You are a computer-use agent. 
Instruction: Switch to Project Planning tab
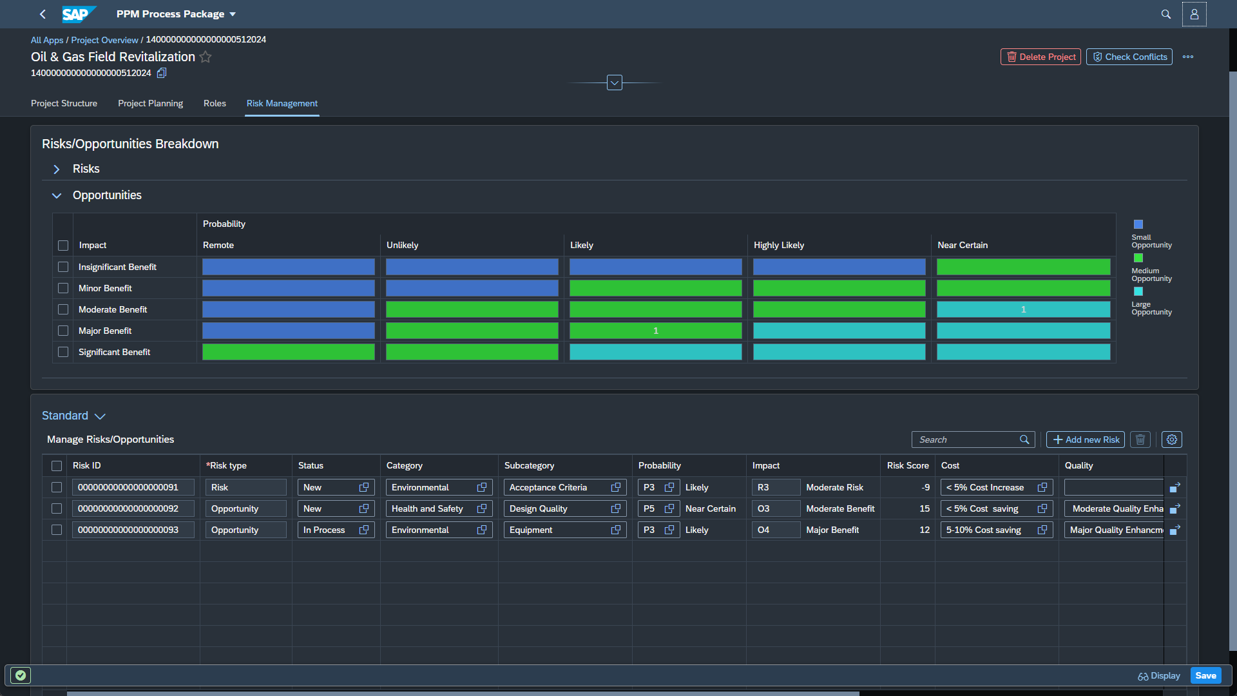[150, 103]
